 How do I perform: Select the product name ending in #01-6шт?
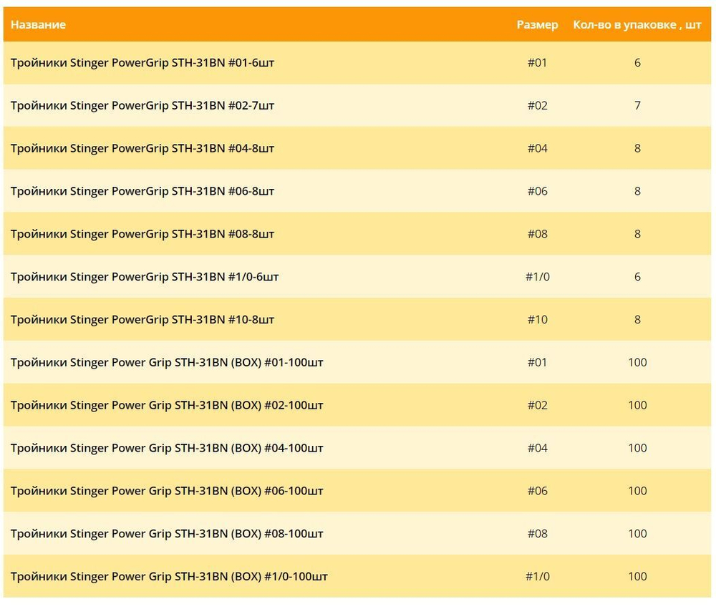pos(142,62)
